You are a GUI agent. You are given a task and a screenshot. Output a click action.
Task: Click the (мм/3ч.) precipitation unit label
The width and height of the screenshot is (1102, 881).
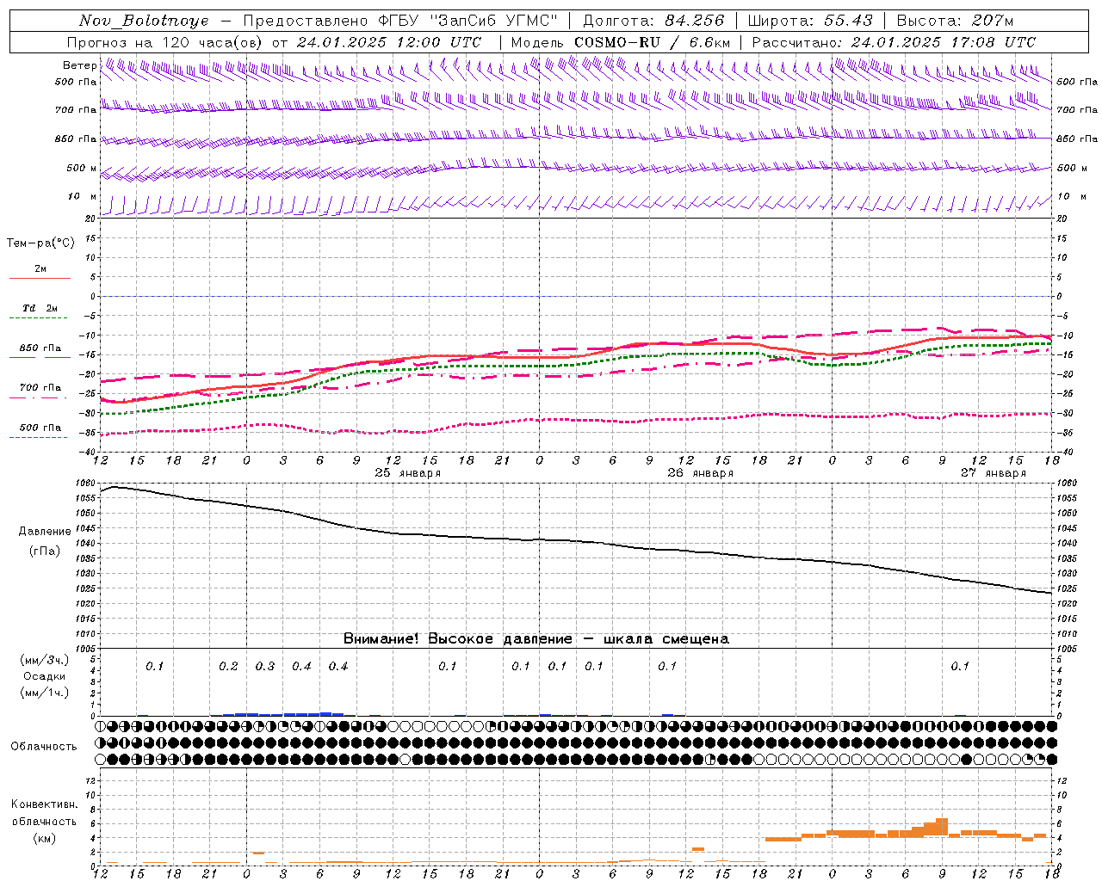45,660
